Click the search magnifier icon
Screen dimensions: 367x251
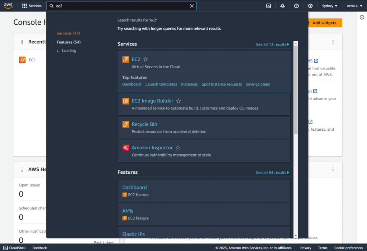click(52, 6)
